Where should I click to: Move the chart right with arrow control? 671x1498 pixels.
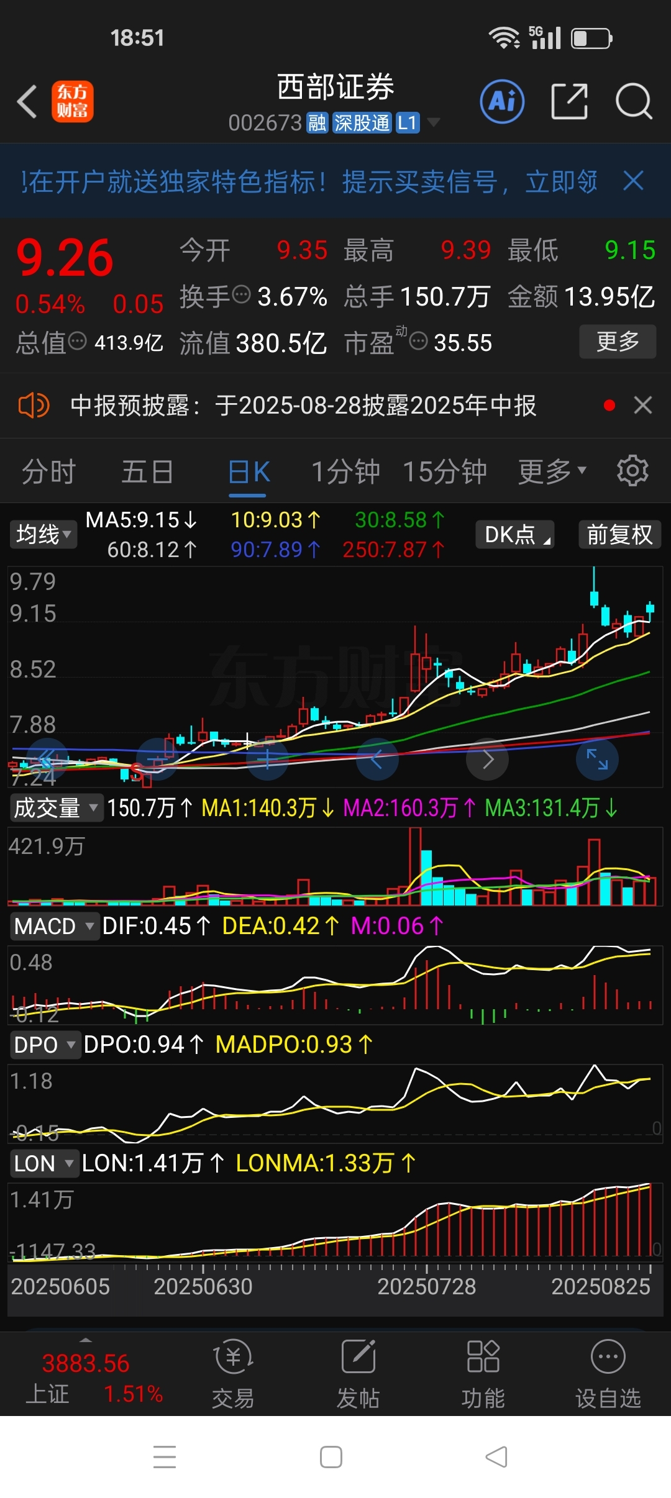(x=488, y=759)
